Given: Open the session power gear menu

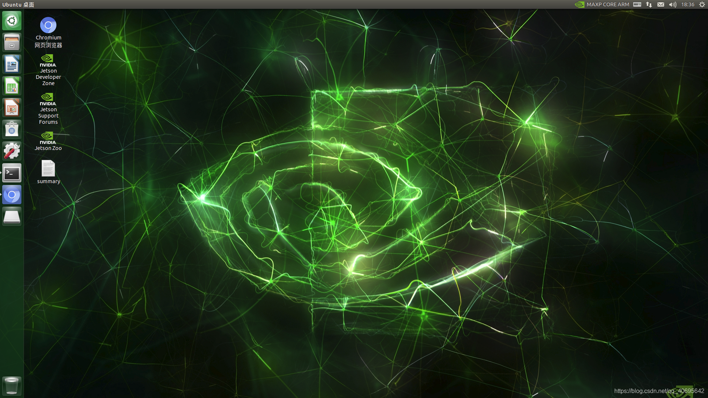Looking at the screenshot, I should click(702, 4).
